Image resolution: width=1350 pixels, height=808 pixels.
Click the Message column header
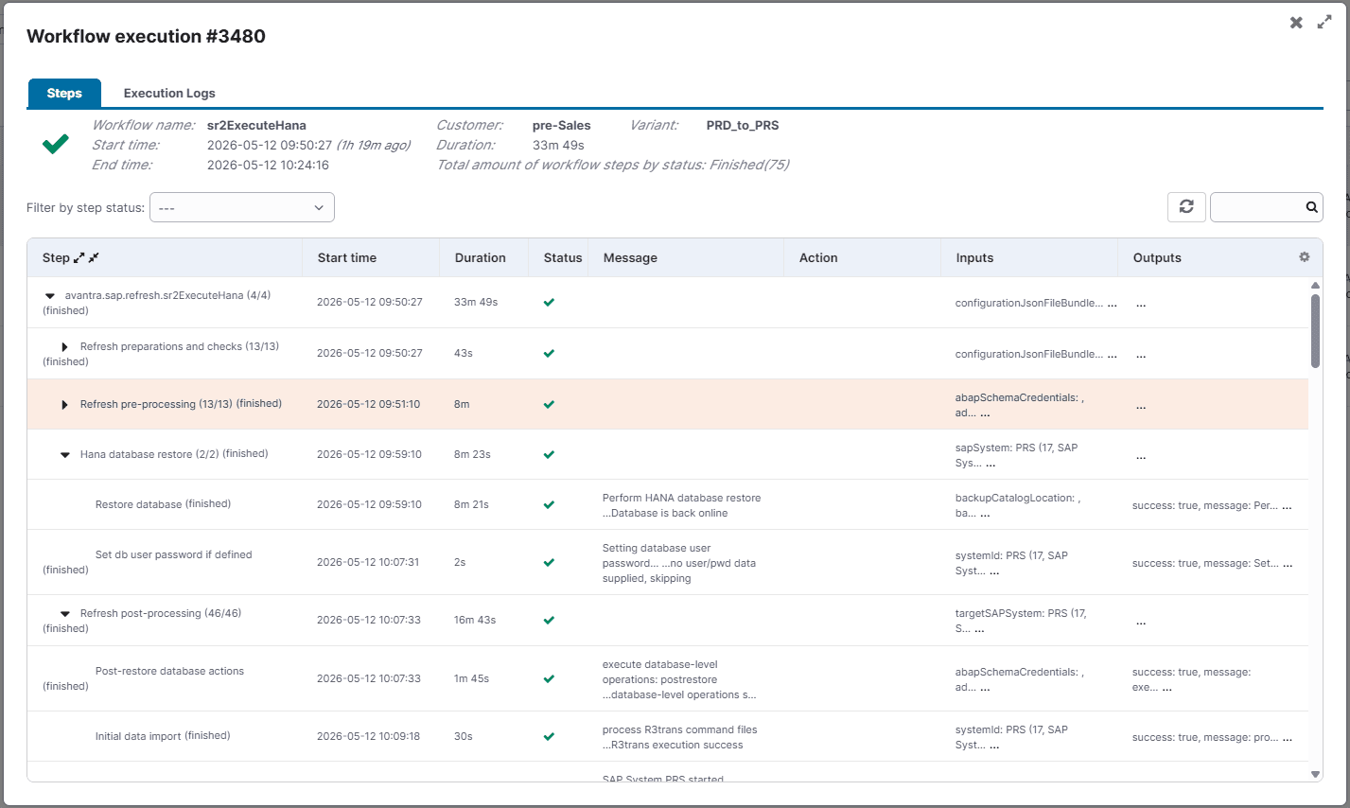click(x=630, y=257)
